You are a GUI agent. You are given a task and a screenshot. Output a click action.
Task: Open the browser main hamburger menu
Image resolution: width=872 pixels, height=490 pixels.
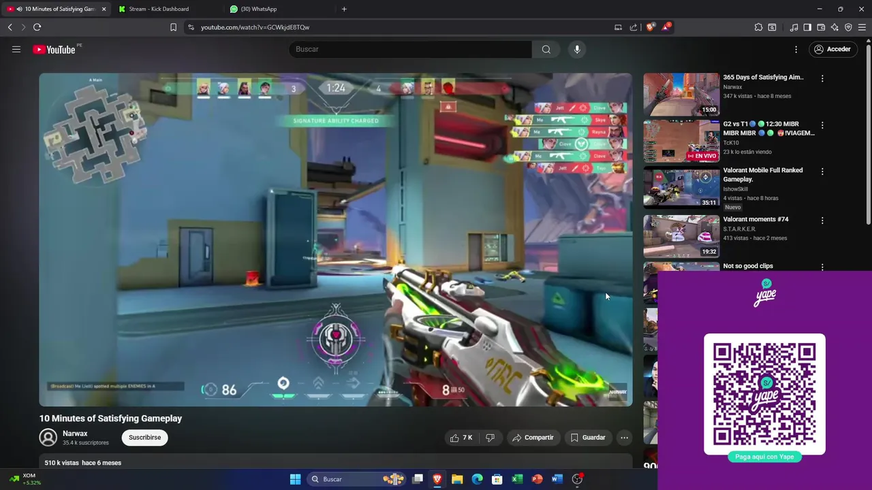(x=862, y=27)
